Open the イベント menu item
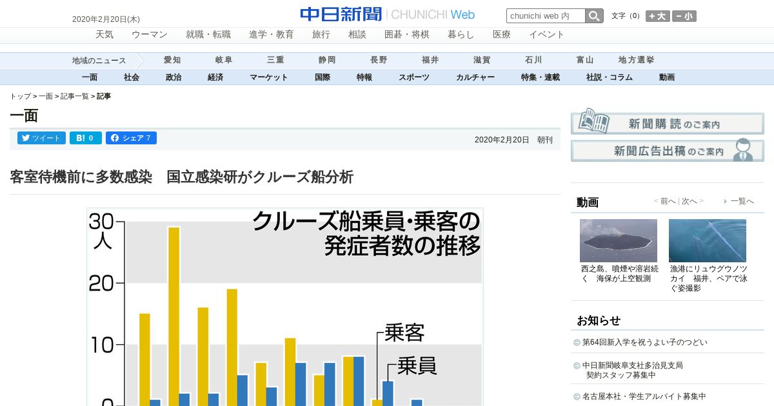Image resolution: width=774 pixels, height=406 pixels. coord(547,35)
